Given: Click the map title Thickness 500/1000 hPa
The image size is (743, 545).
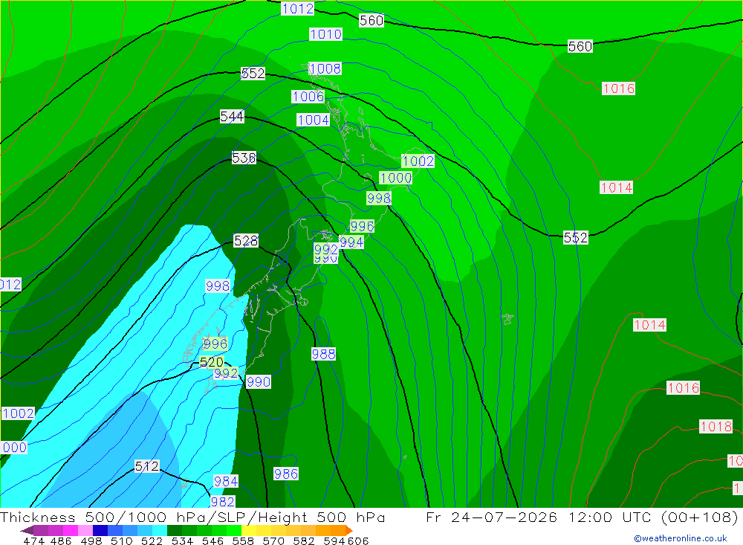Looking at the screenshot, I should click(101, 517).
